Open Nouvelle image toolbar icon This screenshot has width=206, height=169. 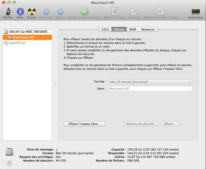pos(115,11)
